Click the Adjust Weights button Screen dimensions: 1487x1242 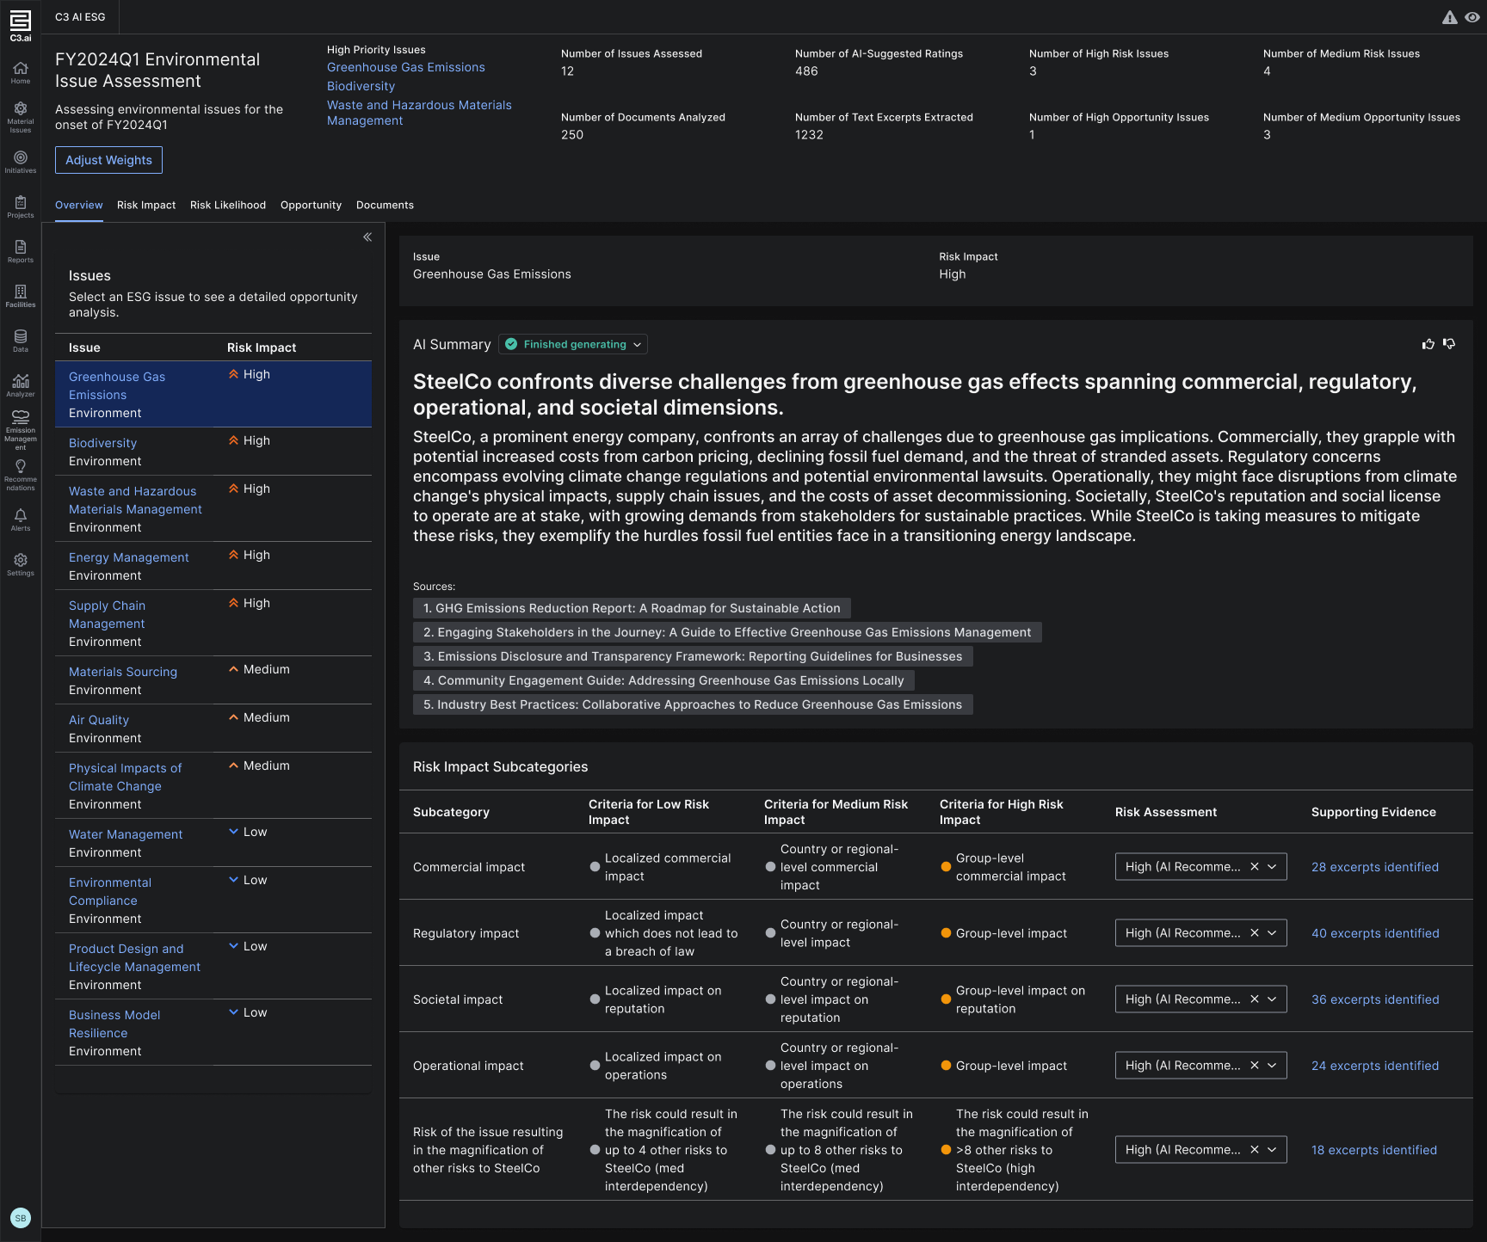[x=108, y=160]
